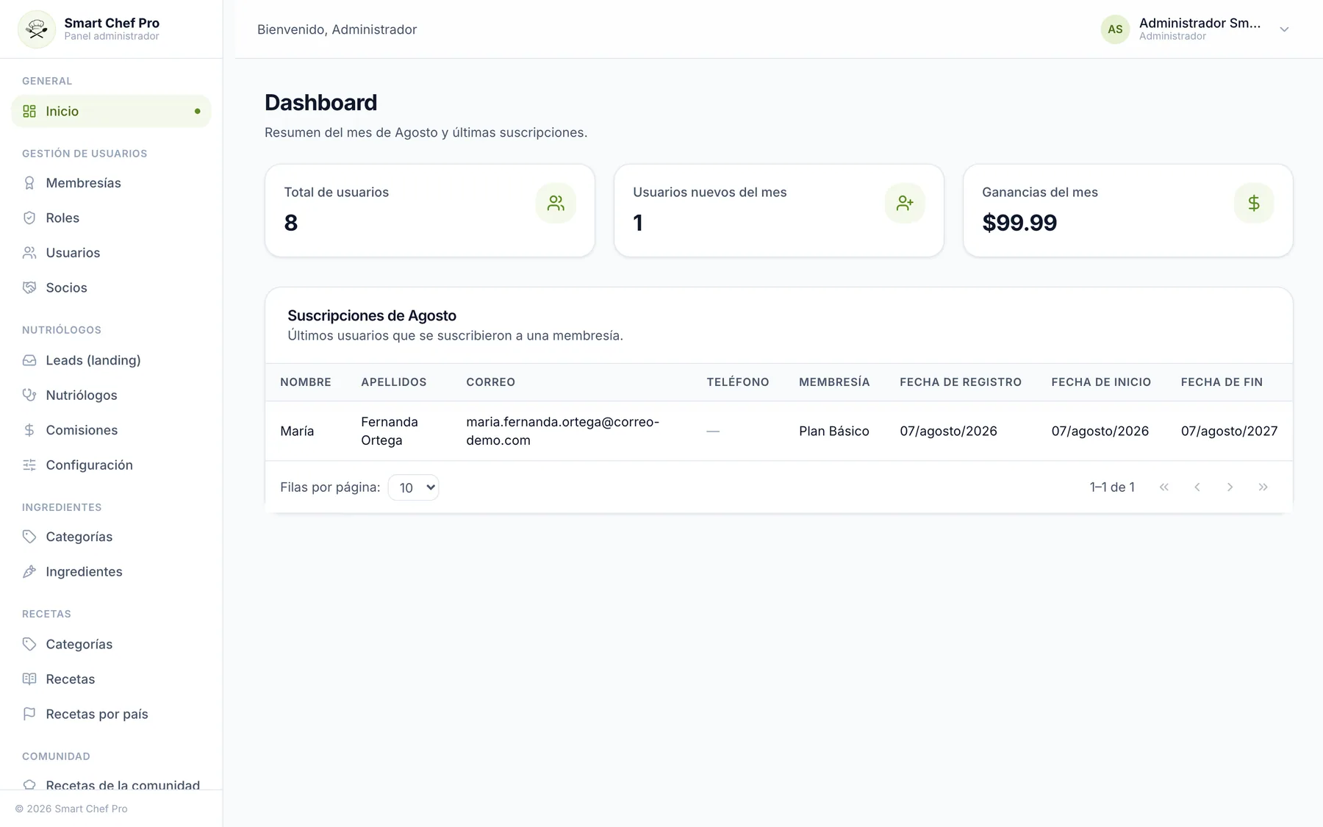This screenshot has height=827, width=1323.
Task: Open Categorías under Recetas section
Action: coord(111,644)
